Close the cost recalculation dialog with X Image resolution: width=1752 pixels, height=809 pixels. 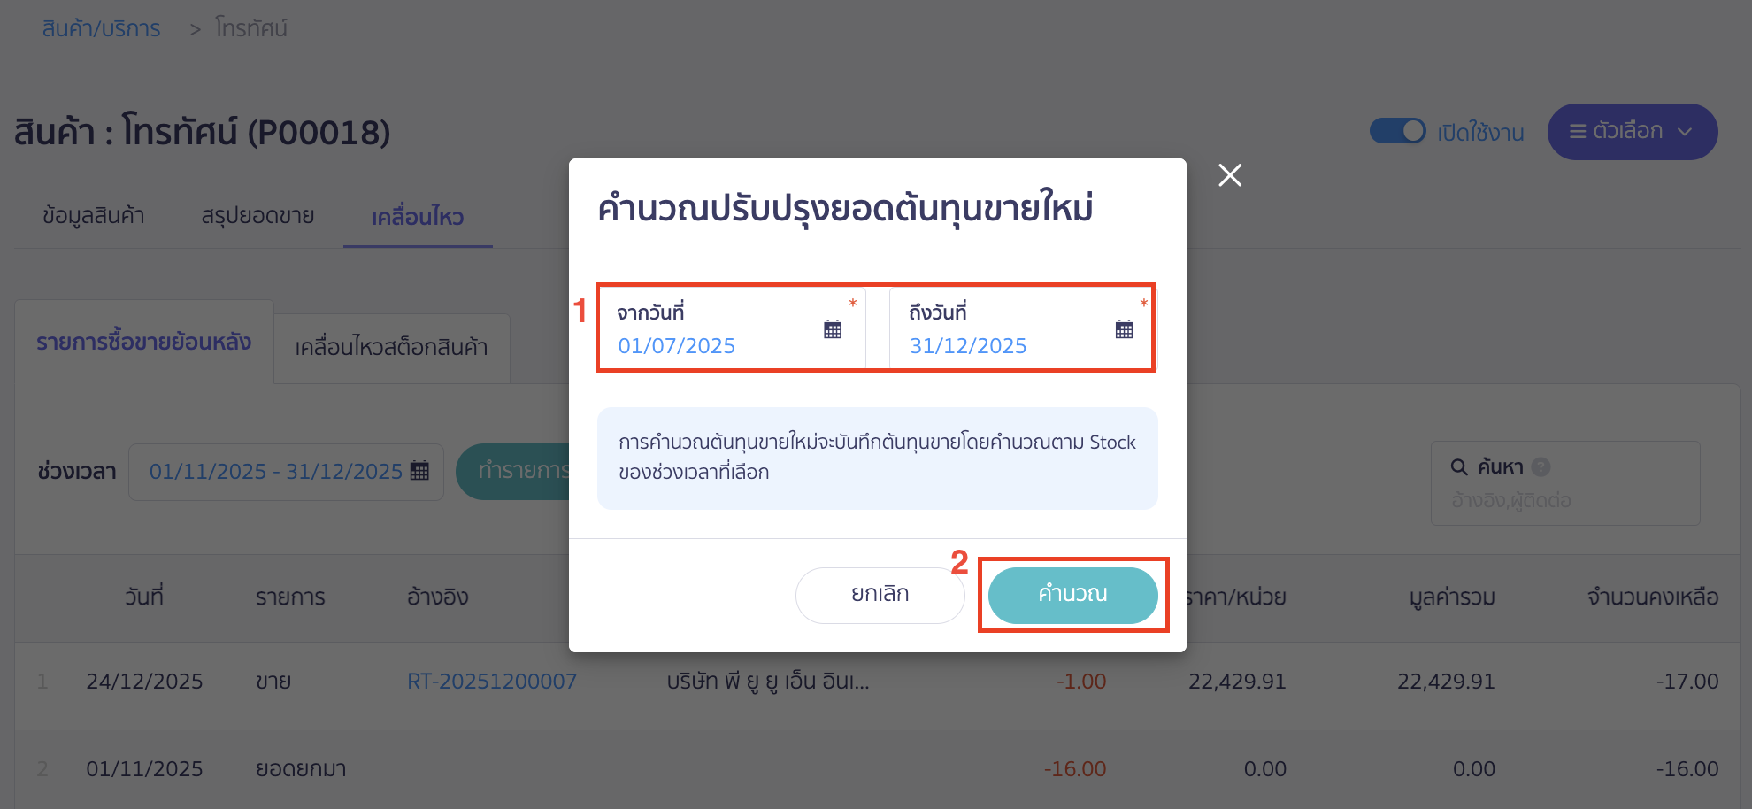click(x=1230, y=175)
